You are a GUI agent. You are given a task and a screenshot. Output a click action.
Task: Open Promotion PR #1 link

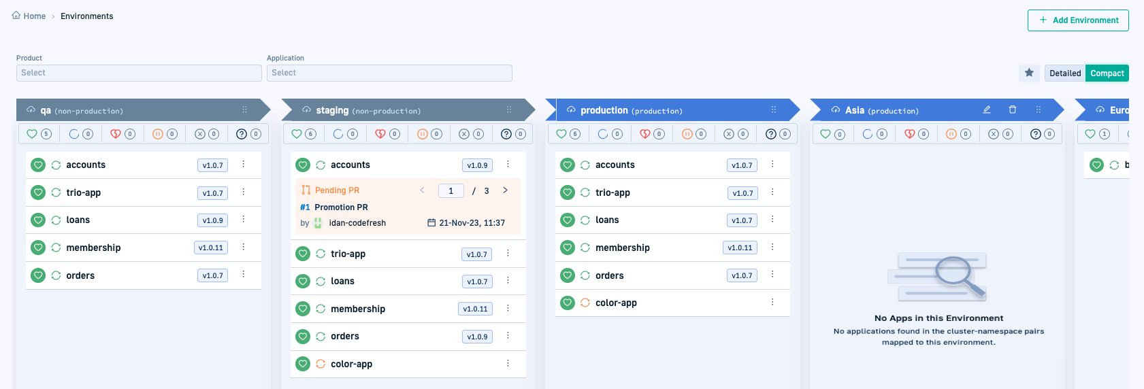coord(334,207)
